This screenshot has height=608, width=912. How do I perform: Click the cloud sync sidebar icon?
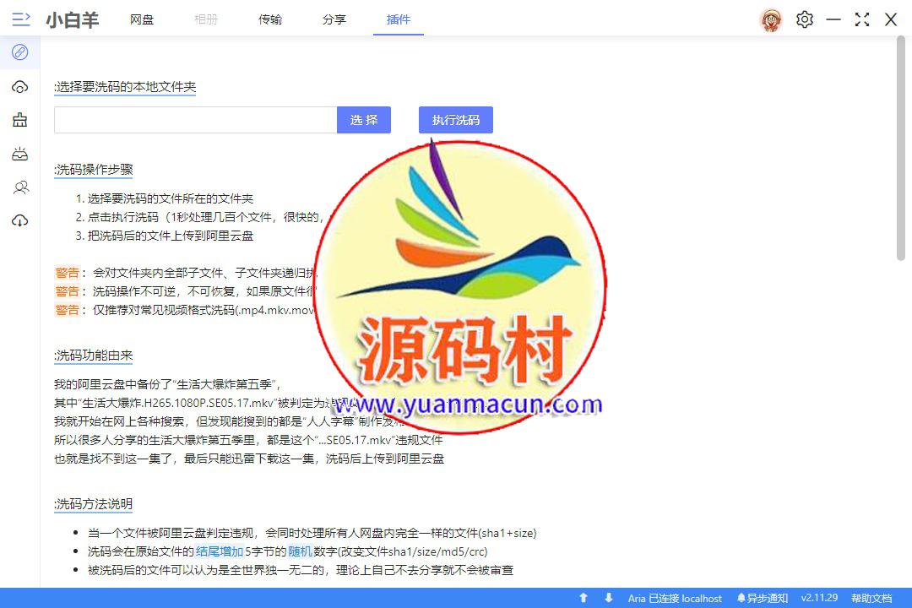[x=20, y=87]
